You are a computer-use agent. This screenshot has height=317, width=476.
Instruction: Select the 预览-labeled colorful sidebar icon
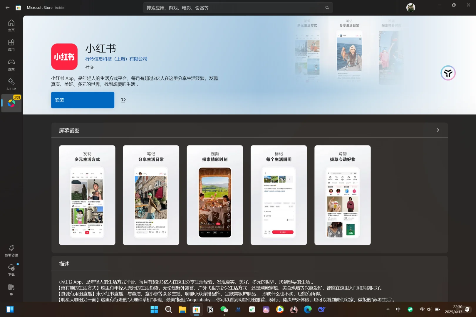11,103
